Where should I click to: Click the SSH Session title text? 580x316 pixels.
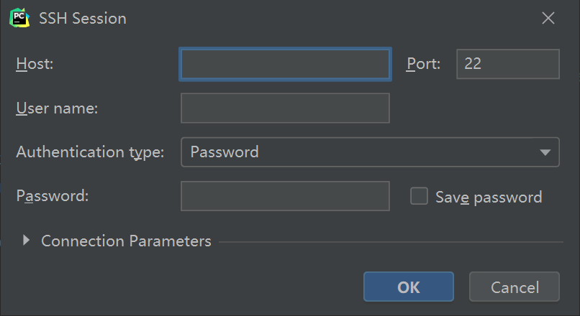[83, 19]
